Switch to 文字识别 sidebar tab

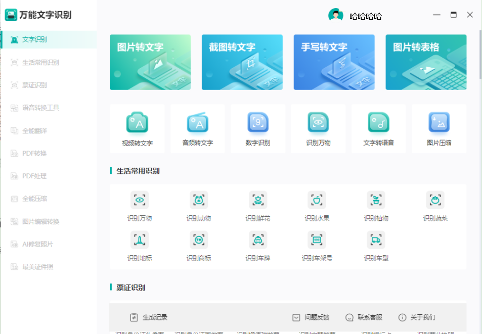pos(49,39)
